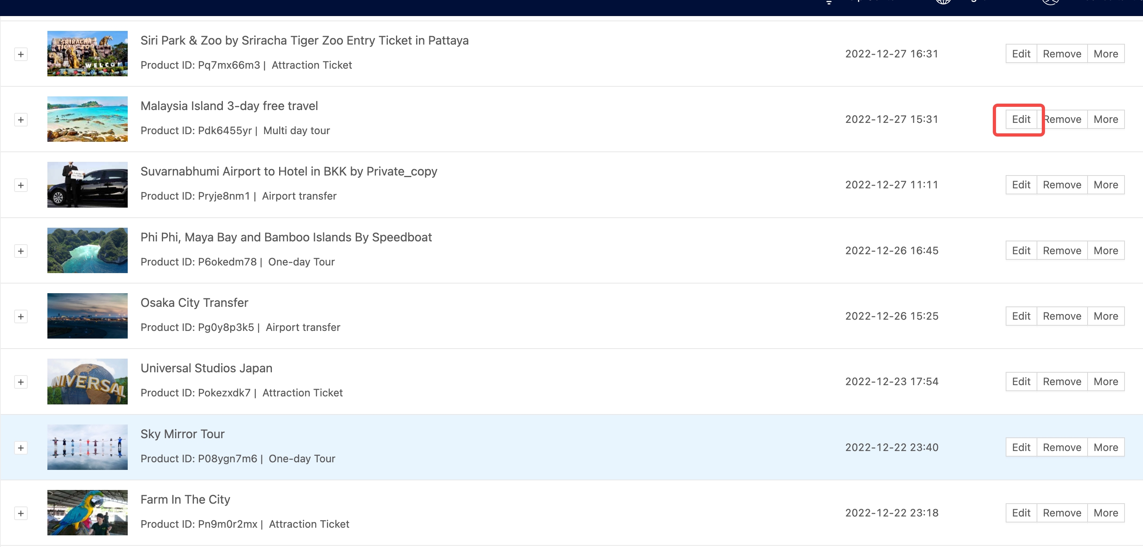
Task: Remove the Osaka City Transfer product
Action: tap(1061, 316)
